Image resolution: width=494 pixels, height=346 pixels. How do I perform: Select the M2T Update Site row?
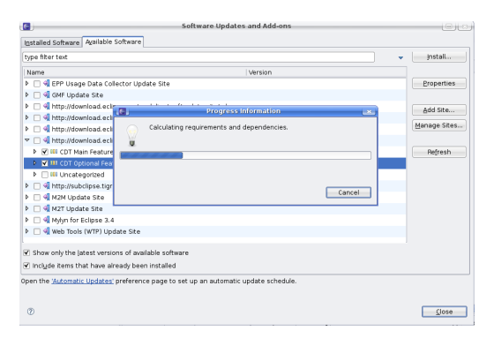pyautogui.click(x=215, y=208)
